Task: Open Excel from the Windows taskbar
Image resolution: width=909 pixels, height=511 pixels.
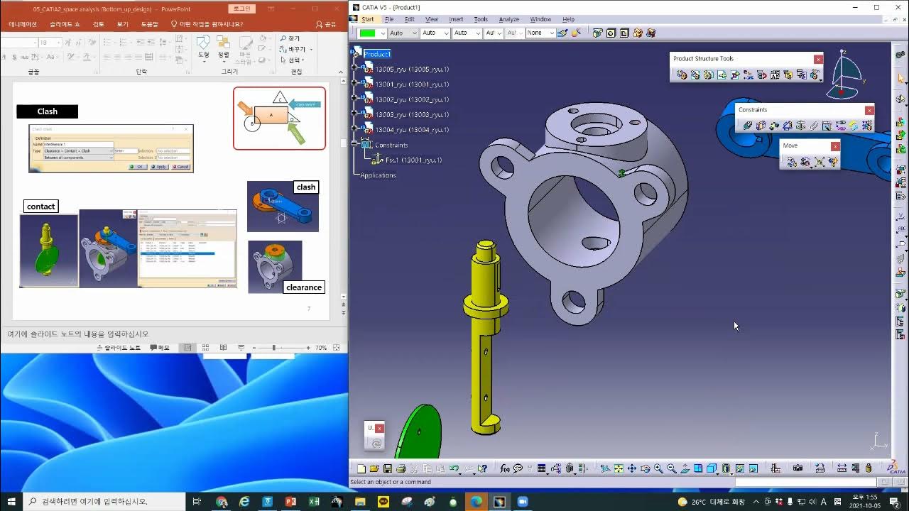Action: (314, 502)
